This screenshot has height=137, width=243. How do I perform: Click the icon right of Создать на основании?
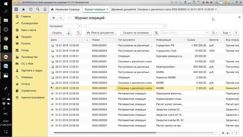(156, 33)
